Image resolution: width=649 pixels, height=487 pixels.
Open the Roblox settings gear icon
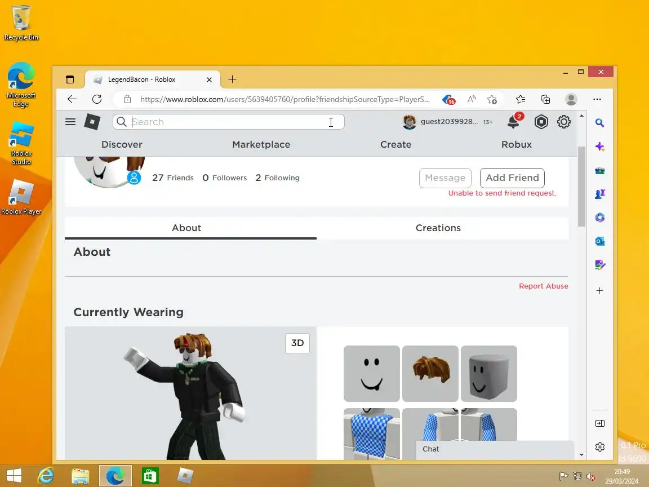(x=563, y=122)
